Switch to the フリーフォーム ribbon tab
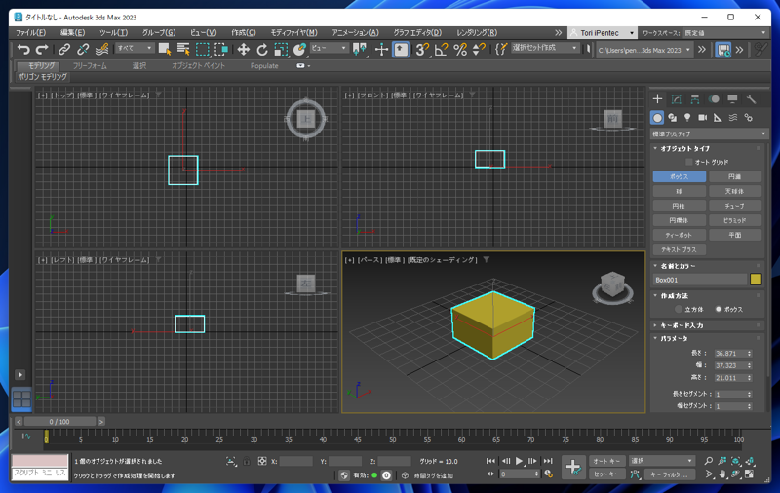The width and height of the screenshot is (780, 493). 90,65
